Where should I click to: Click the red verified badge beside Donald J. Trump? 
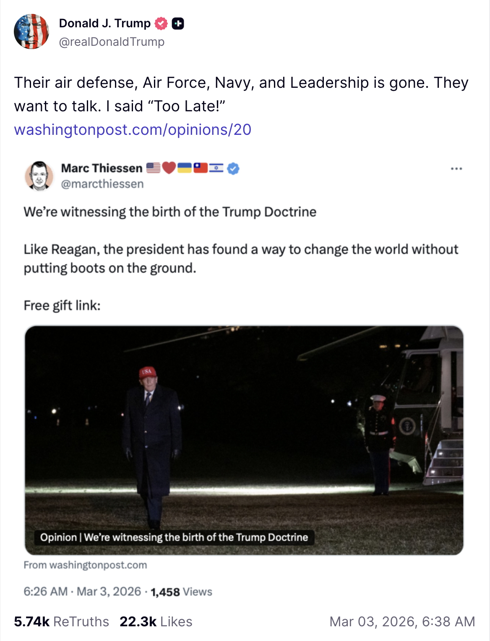(161, 24)
